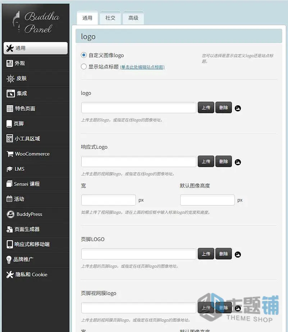This screenshot has width=288, height=332.
Task: Focus the logo image URL input field
Action: [x=138, y=108]
